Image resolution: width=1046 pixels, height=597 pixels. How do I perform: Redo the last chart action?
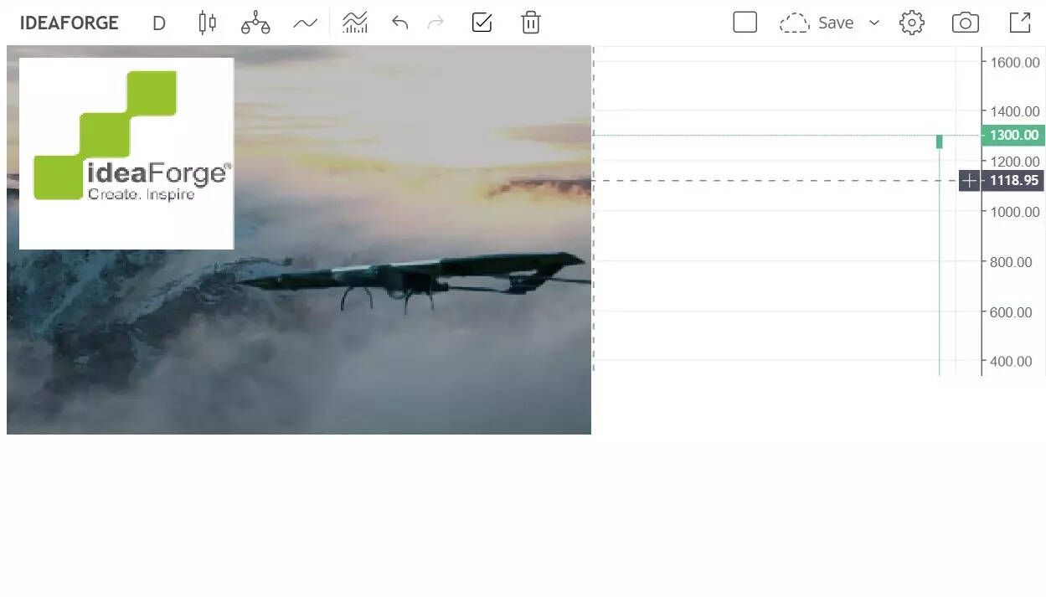[435, 23]
